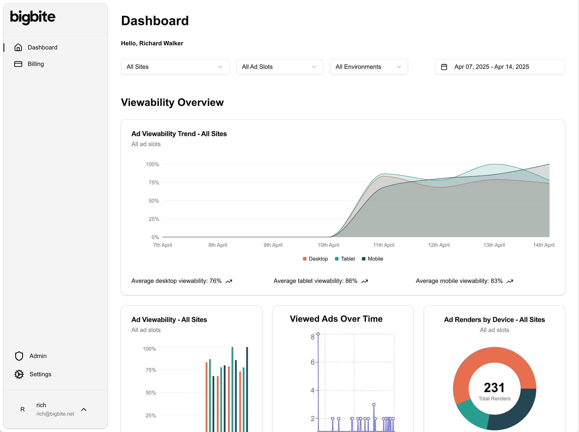The width and height of the screenshot is (579, 432).
Task: Click the chevron in All Environments selector
Action: point(399,67)
